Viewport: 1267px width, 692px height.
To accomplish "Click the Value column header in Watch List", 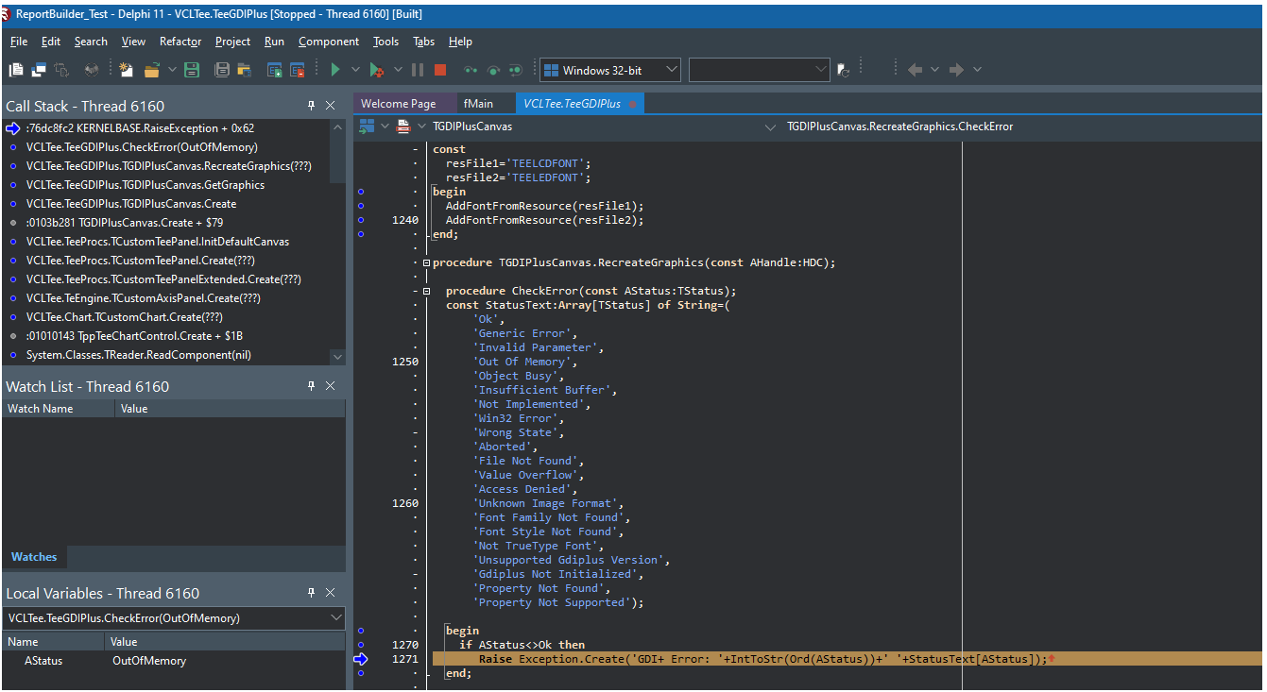I will tap(230, 409).
